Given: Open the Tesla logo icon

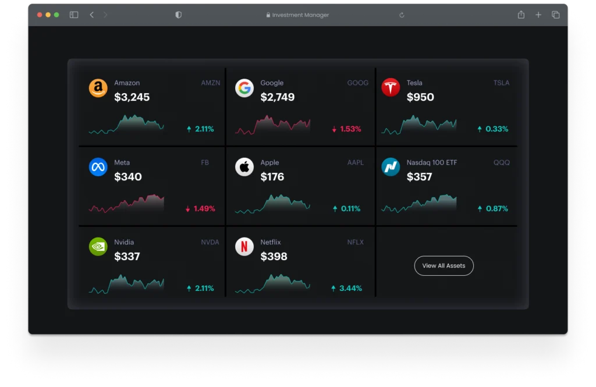Looking at the screenshot, I should coord(391,87).
